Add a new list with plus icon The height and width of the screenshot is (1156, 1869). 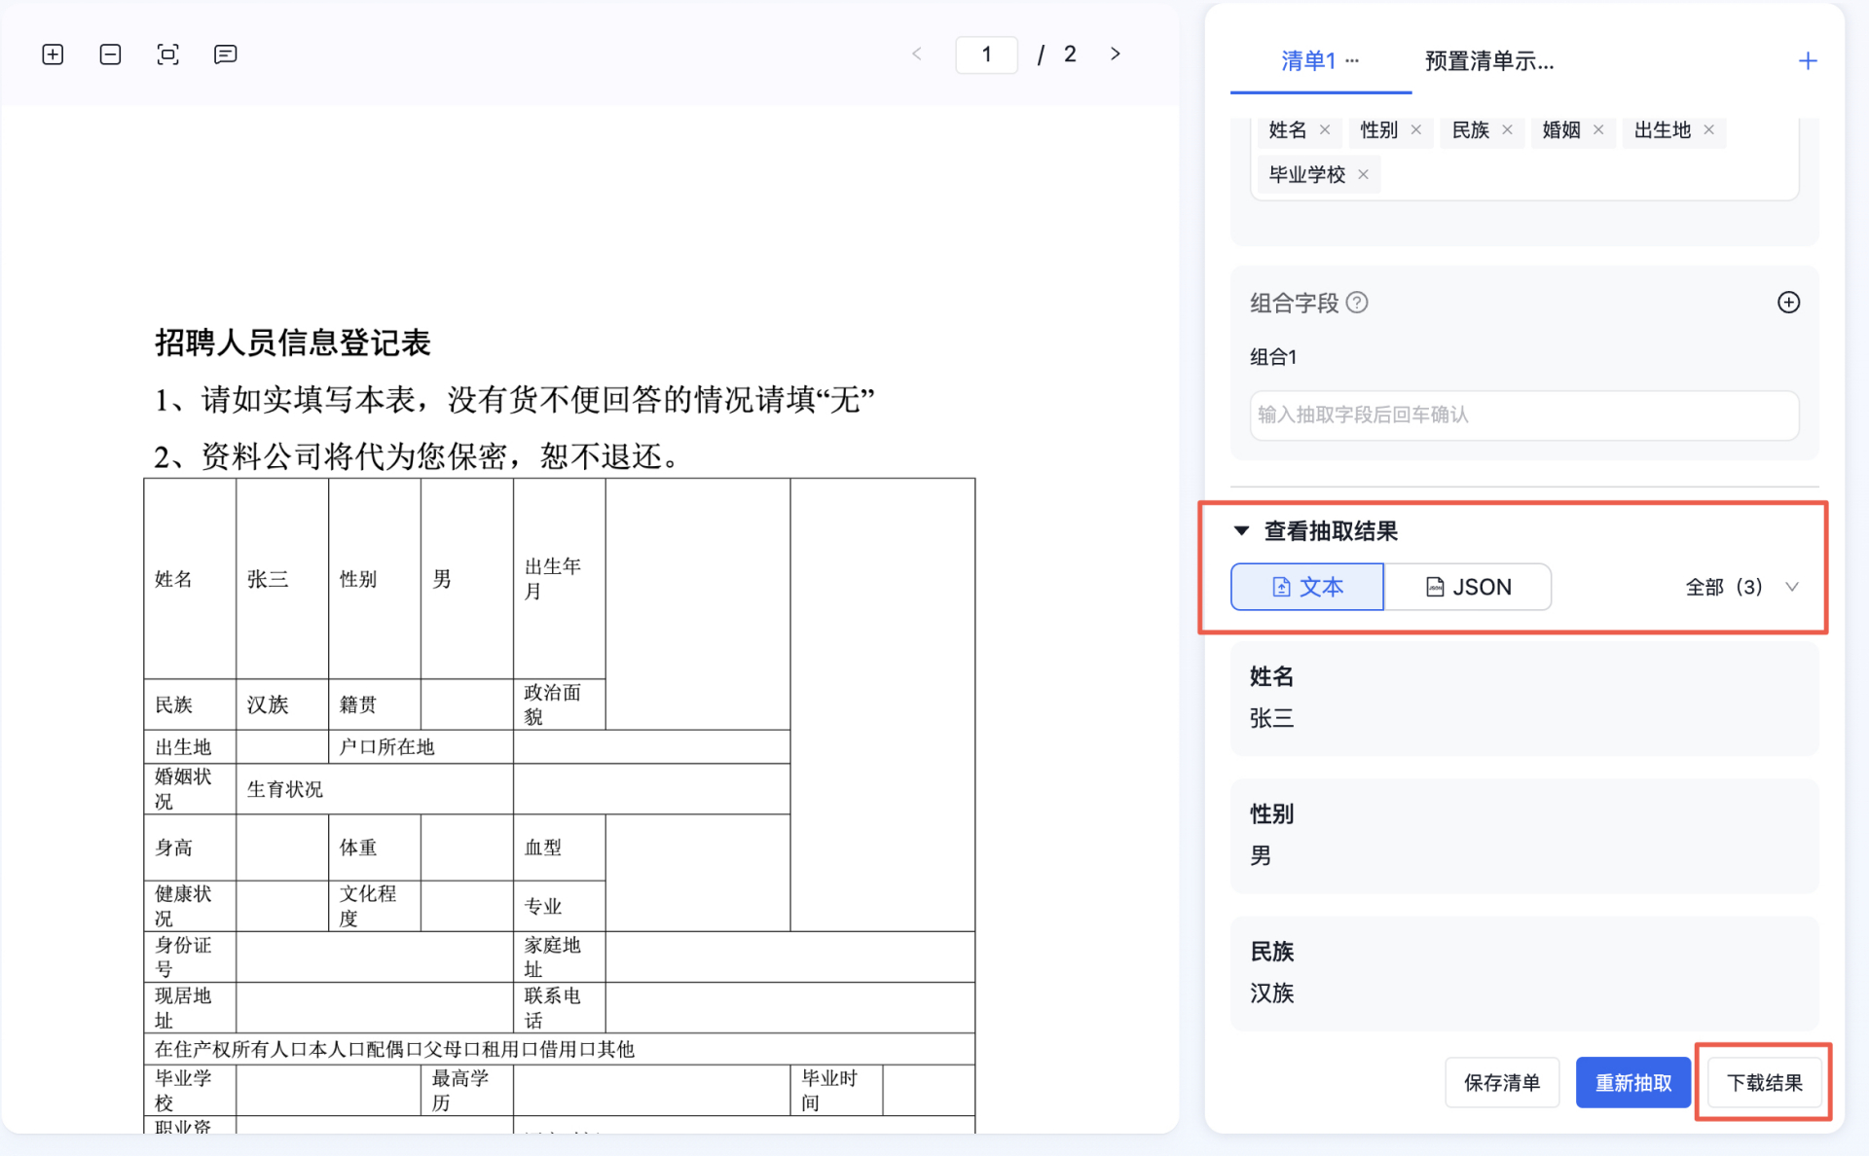click(1807, 61)
